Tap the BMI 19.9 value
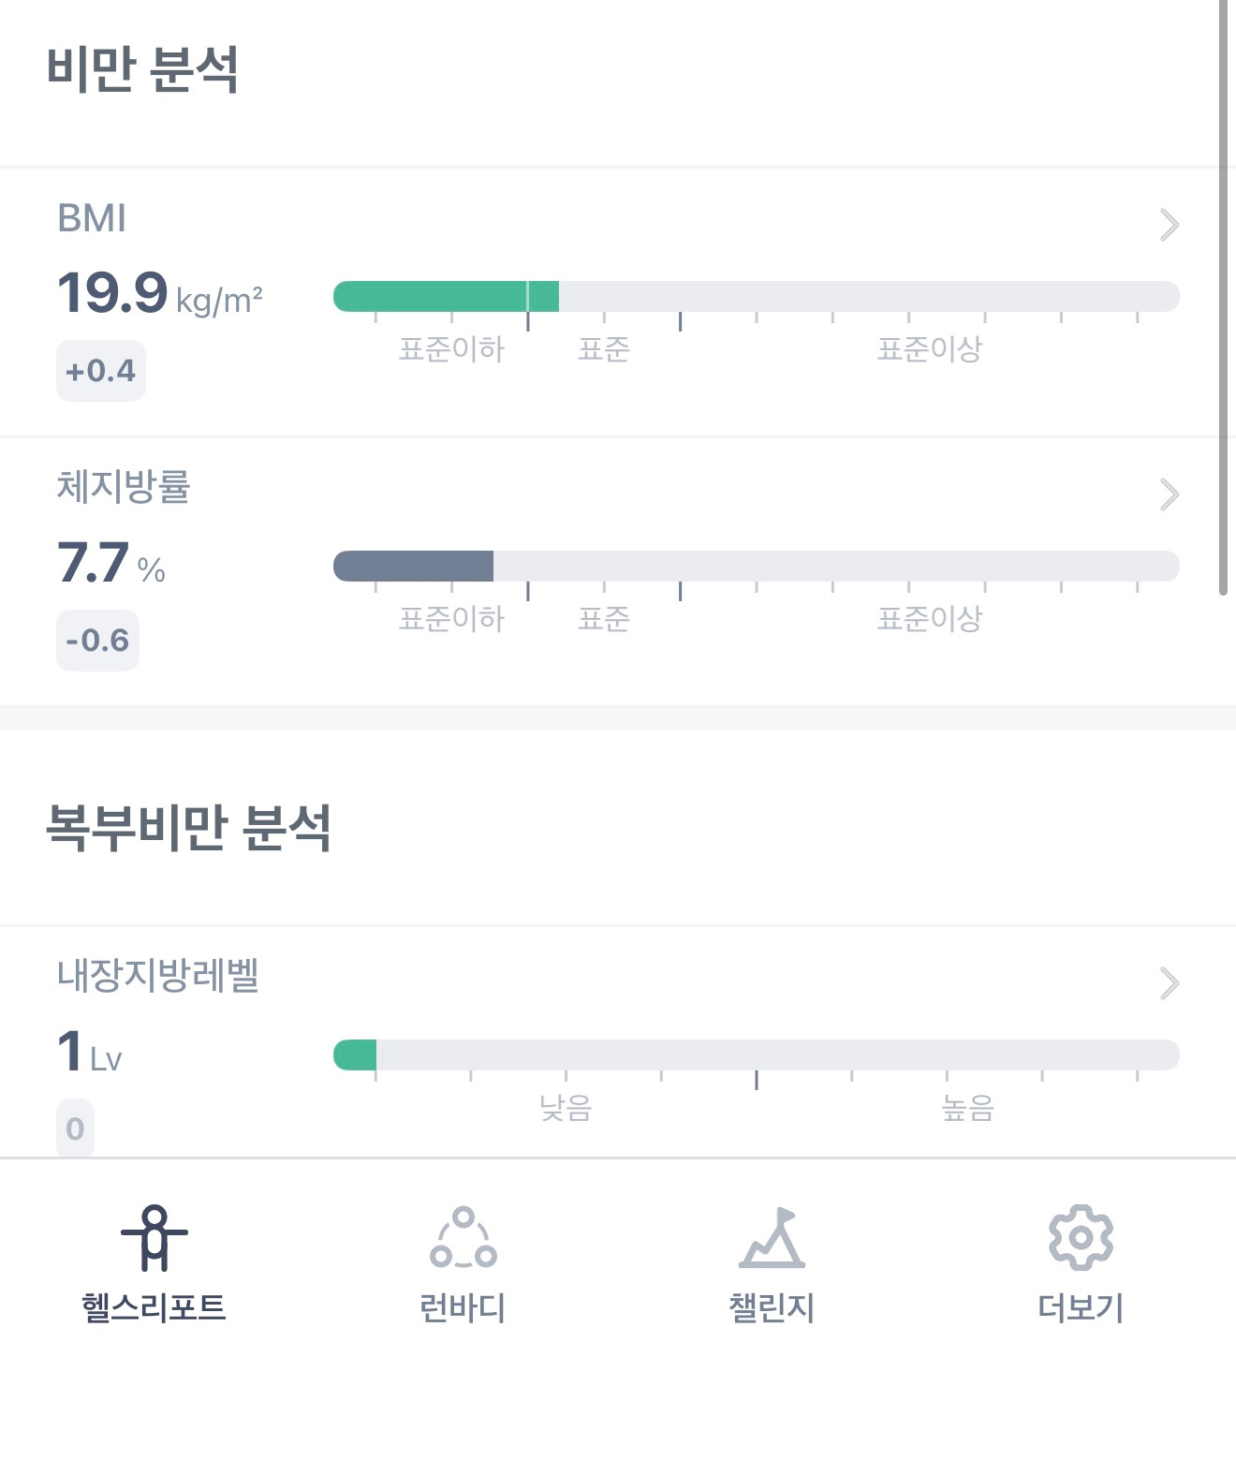The width and height of the screenshot is (1236, 1460). point(113,292)
